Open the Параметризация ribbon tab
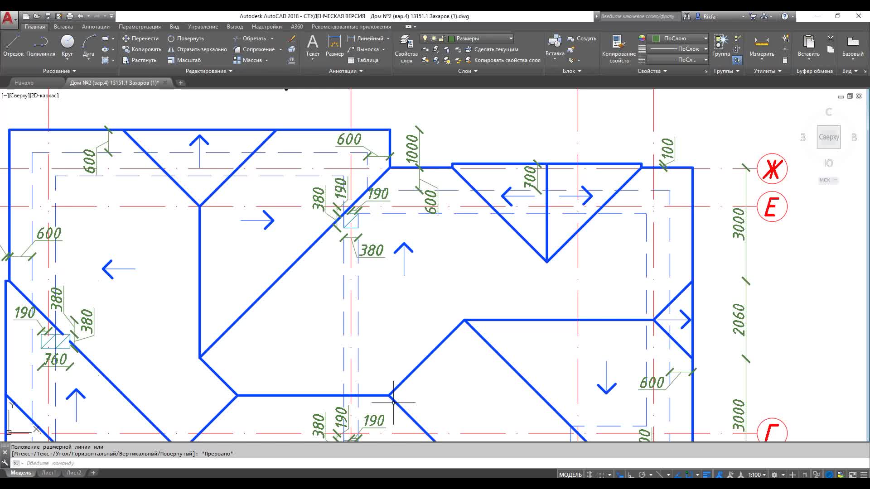 point(140,27)
